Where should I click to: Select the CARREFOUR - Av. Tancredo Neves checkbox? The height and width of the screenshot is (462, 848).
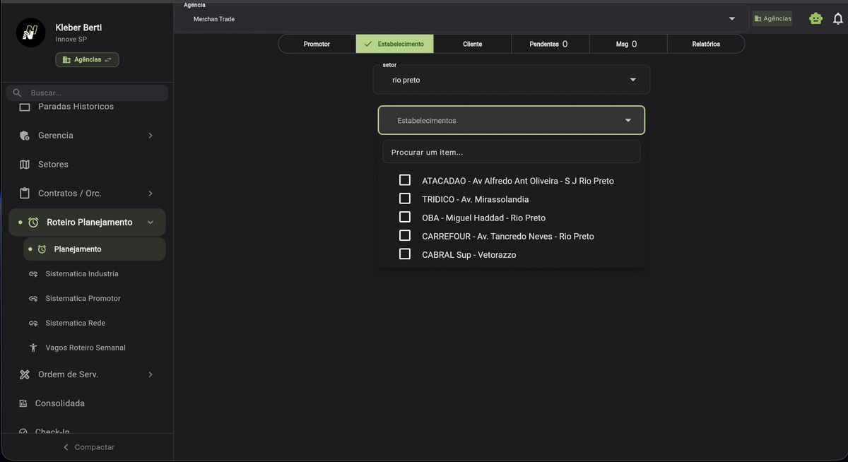[x=404, y=235]
